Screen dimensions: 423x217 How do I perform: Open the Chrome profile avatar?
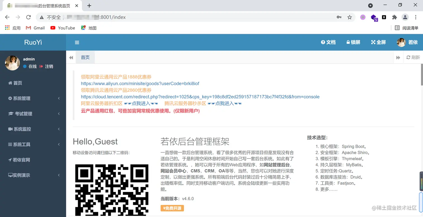[405, 17]
